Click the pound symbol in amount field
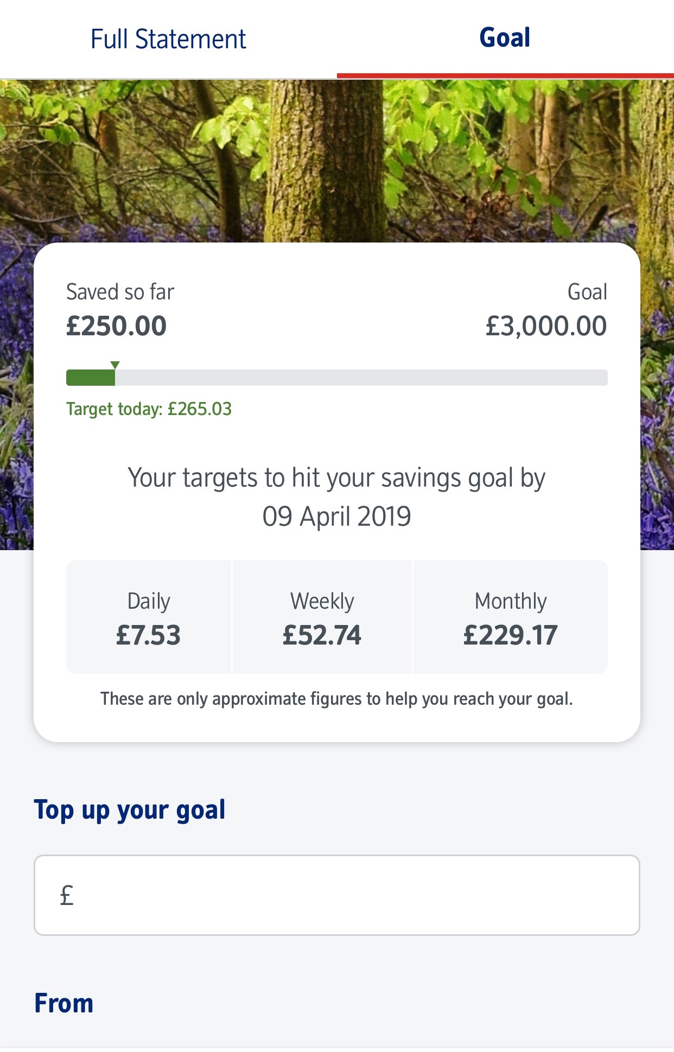Screen dimensions: 674x1052 tap(67, 895)
